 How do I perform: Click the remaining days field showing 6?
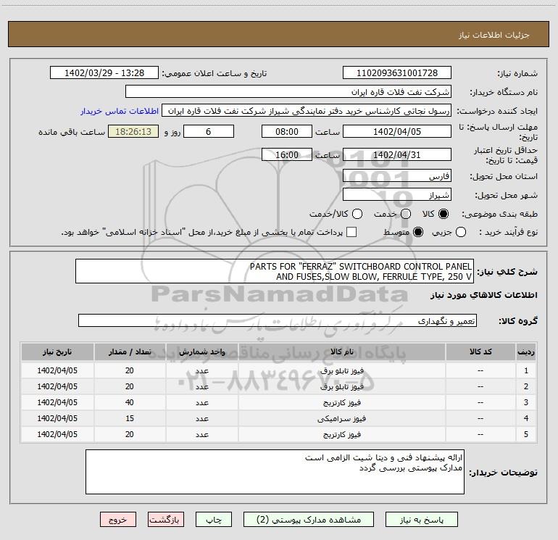coord(209,132)
